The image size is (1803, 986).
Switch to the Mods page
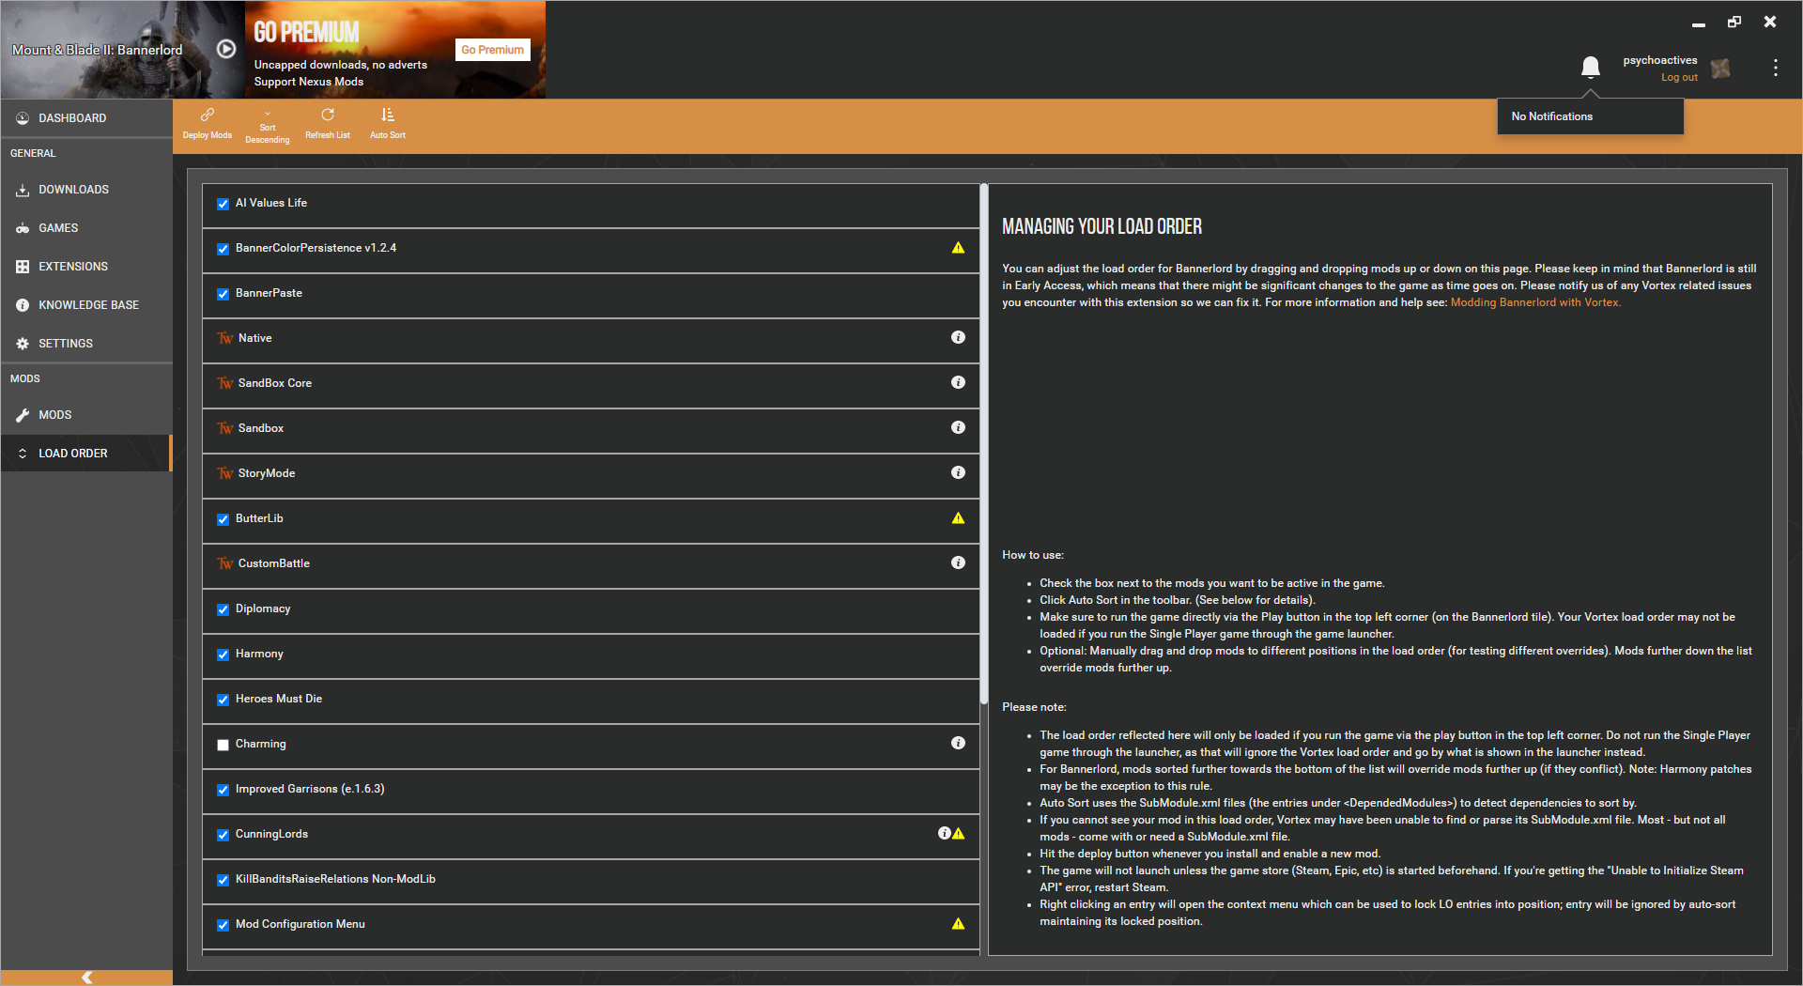click(86, 415)
